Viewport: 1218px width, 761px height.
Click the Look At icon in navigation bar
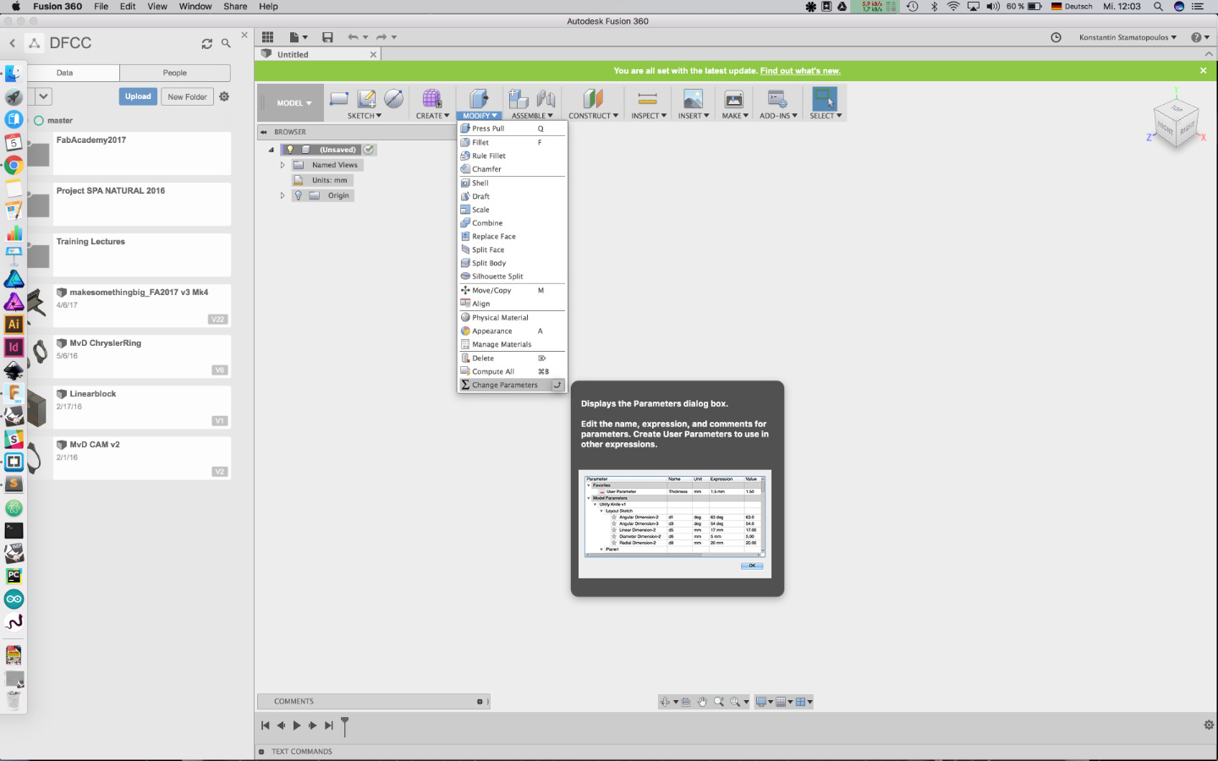685,702
